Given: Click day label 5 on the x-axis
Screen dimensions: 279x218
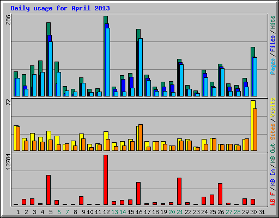Looking at the screenshot, I should 51,212.
